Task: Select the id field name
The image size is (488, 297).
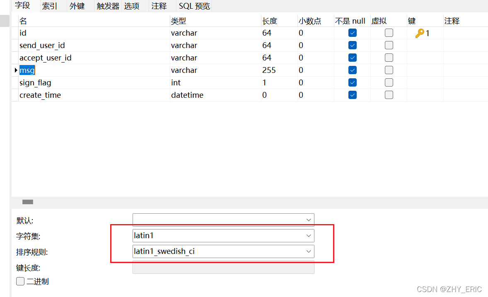Action: (x=23, y=33)
